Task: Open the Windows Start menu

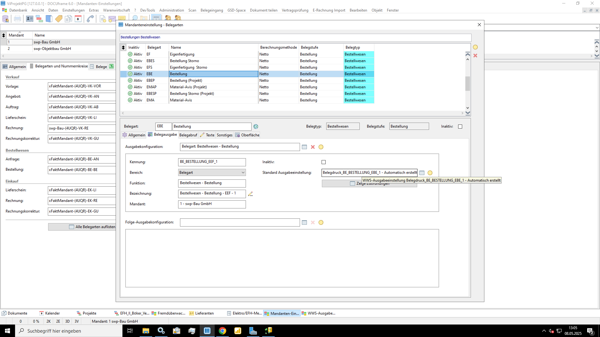Action: (x=7, y=331)
